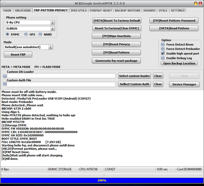Expand the 0-By CPU dropdown
Image resolution: width=204 pixels, height=186 pixels.
pos(53,23)
